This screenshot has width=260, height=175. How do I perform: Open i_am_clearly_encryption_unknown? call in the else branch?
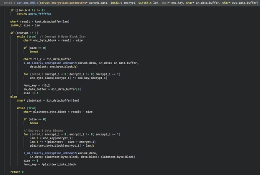[x=50, y=153]
